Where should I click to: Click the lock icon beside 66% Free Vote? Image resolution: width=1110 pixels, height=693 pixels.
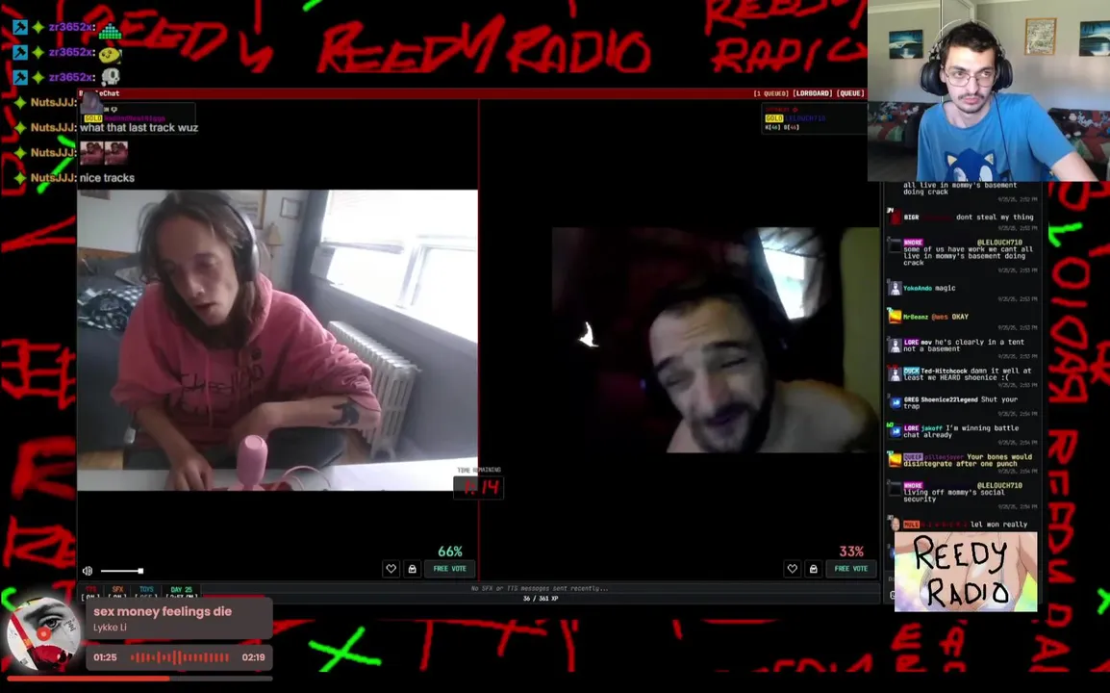[x=412, y=568]
